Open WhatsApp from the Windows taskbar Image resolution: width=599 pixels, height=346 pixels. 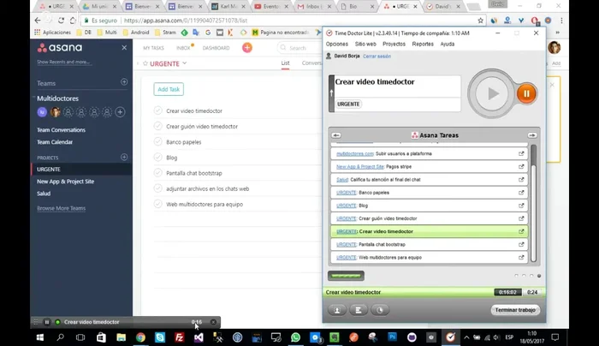(295, 337)
